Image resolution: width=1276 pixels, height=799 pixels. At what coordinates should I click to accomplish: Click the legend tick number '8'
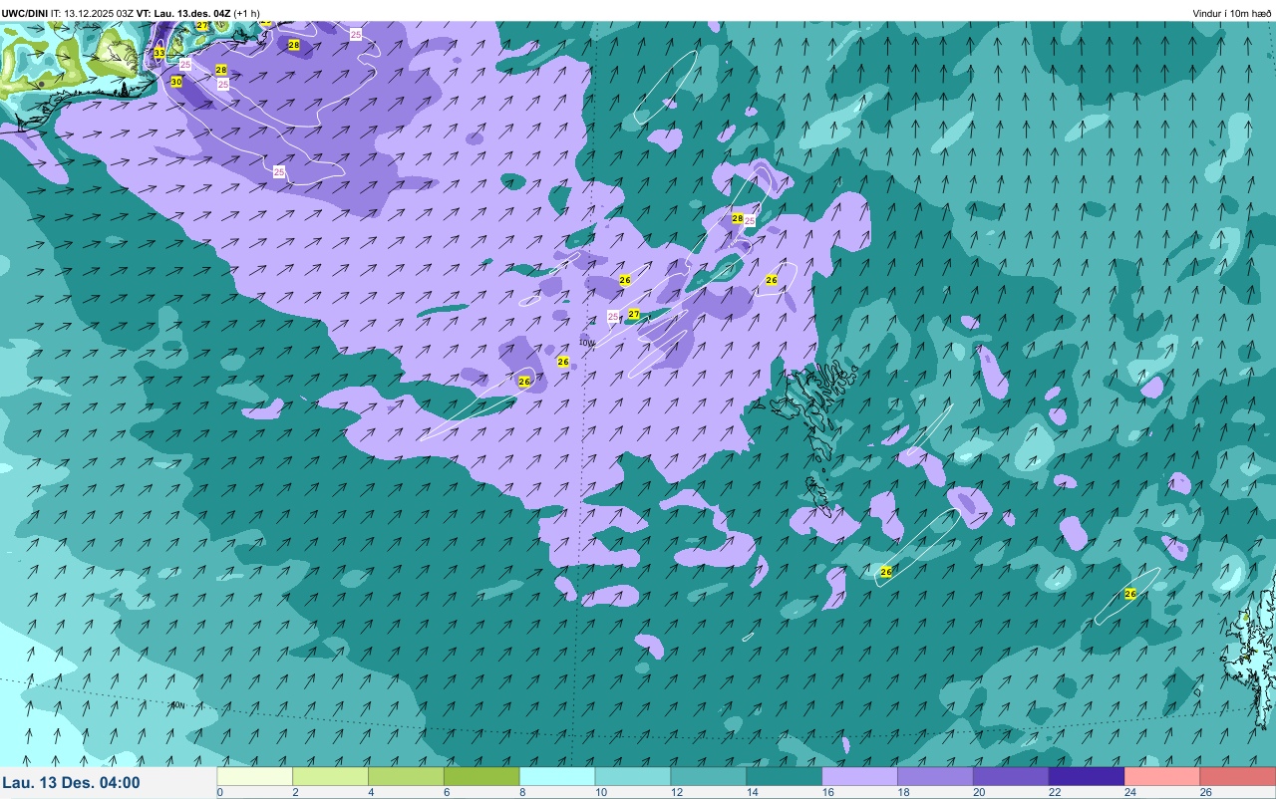pos(521,792)
